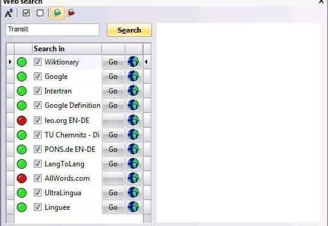Image resolution: width=328 pixels, height=226 pixels.
Task: Click Go for Intertran
Action: [x=113, y=91]
